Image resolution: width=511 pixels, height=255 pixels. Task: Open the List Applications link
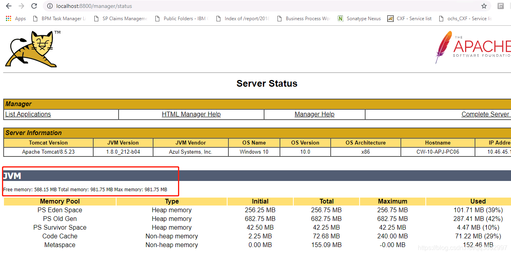(x=28, y=114)
